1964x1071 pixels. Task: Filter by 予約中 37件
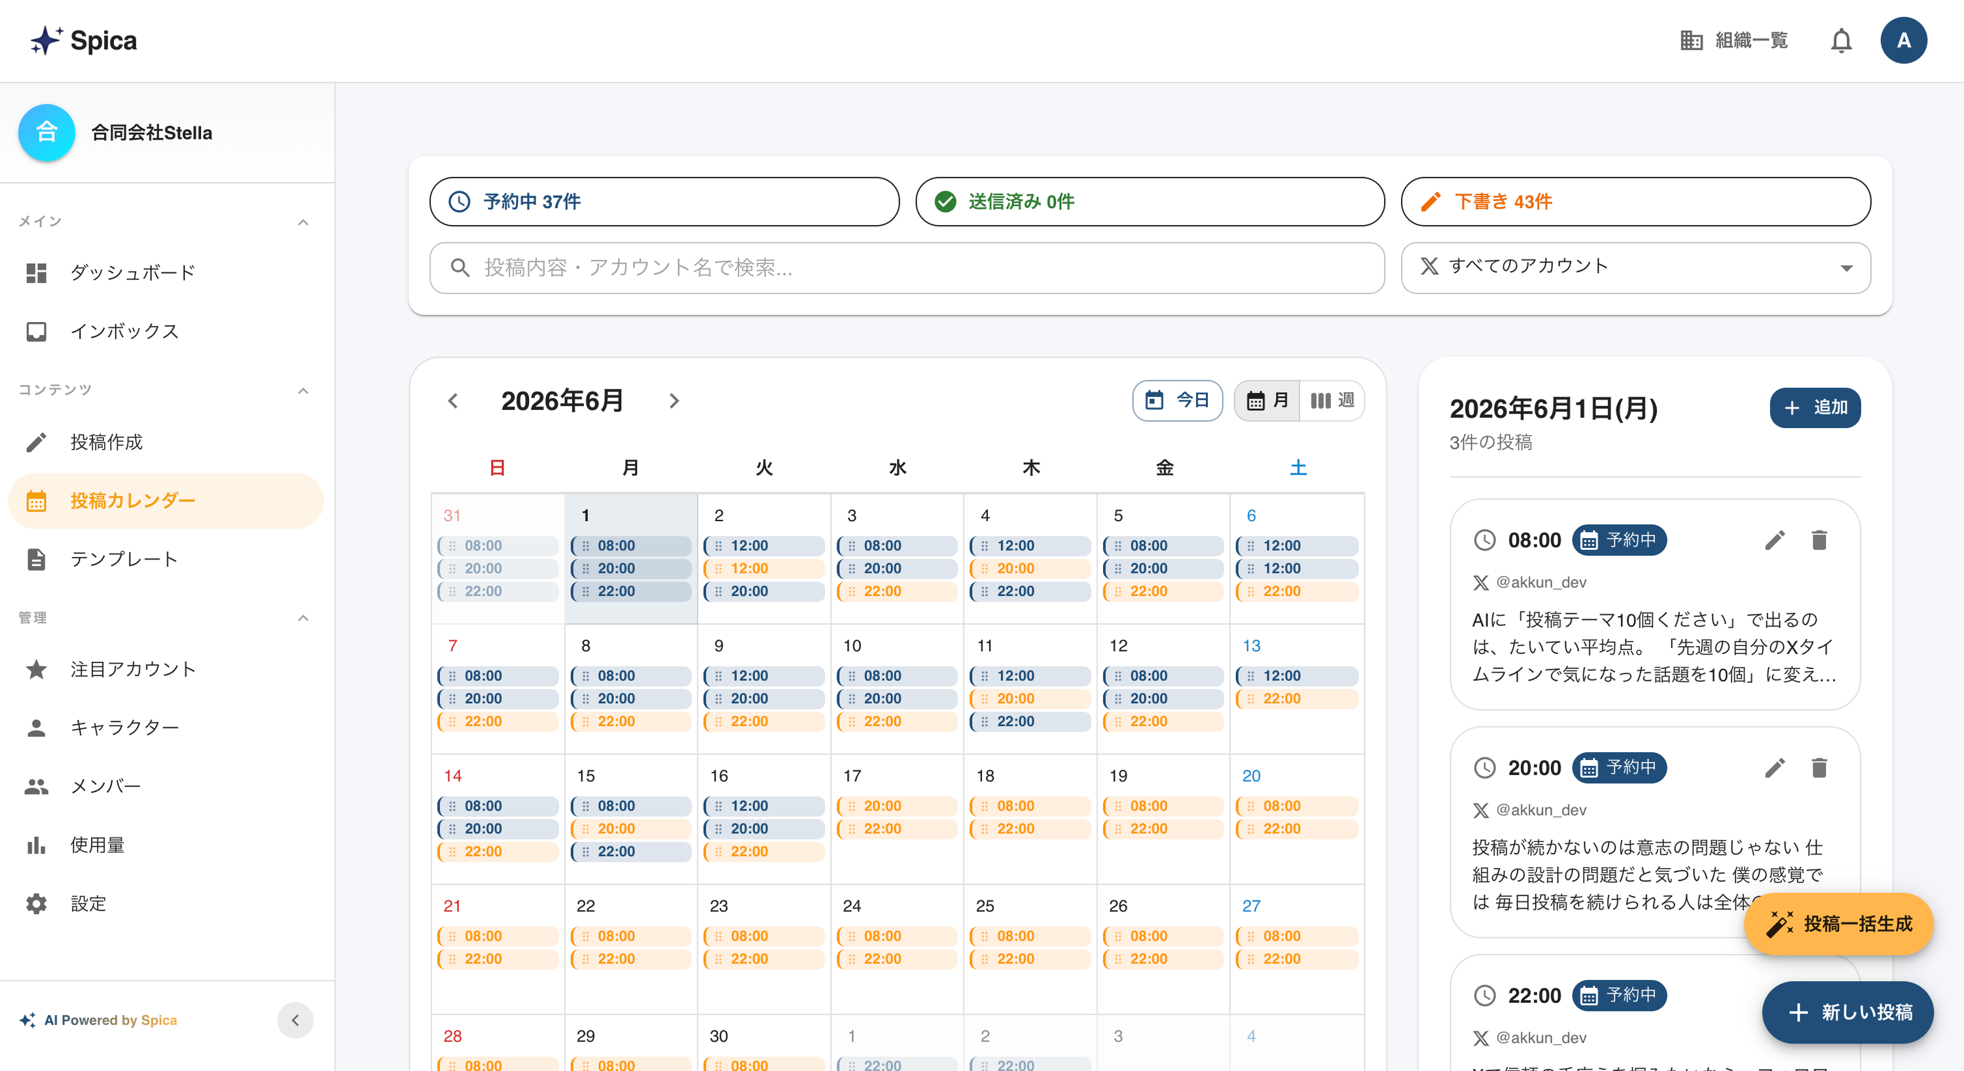point(664,201)
